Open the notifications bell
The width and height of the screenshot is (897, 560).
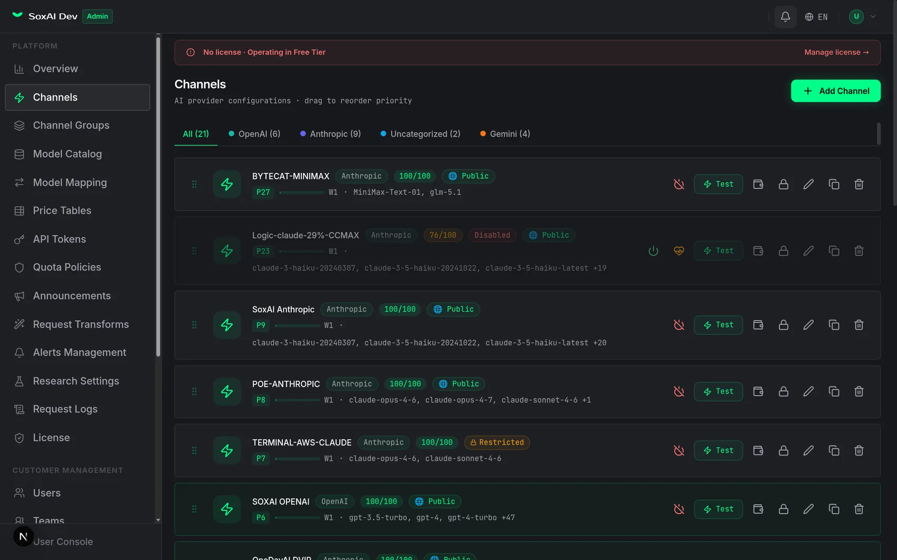click(785, 17)
